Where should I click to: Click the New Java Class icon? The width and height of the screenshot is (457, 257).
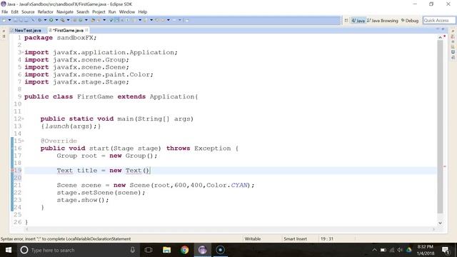(81, 20)
